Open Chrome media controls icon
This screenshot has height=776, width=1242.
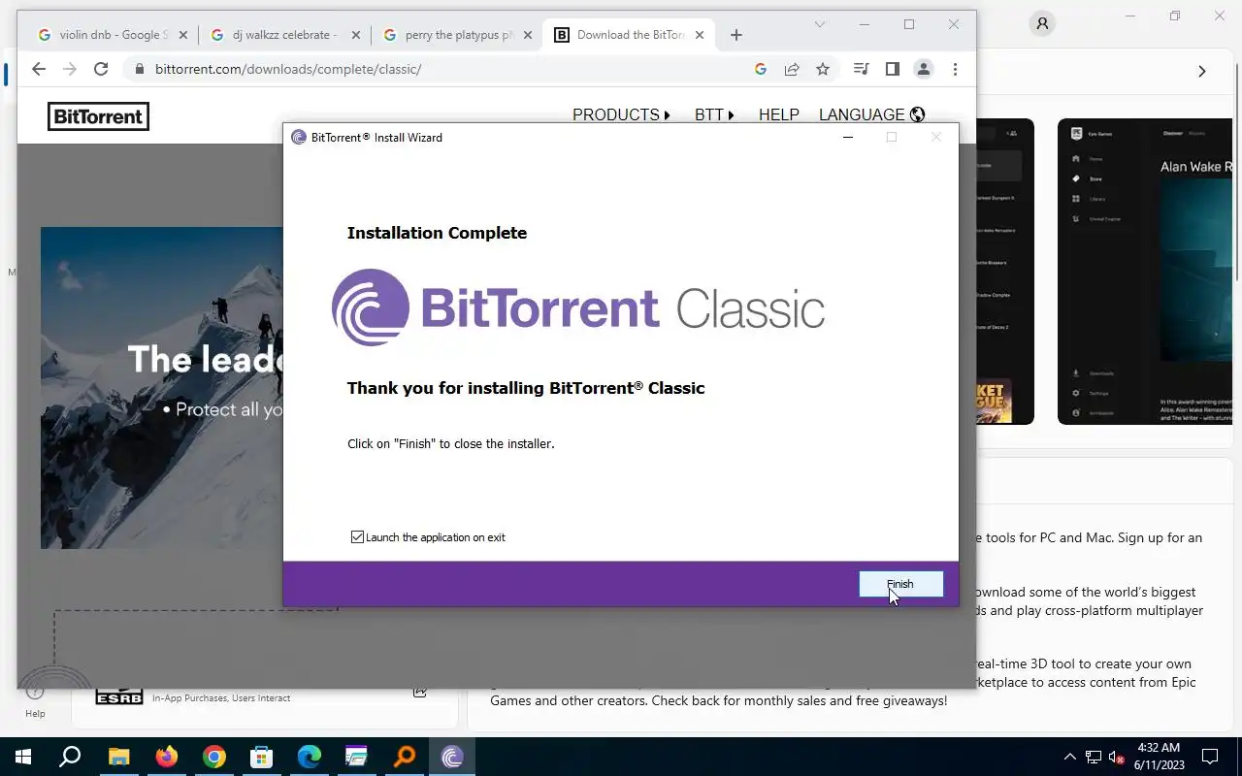pos(861,69)
